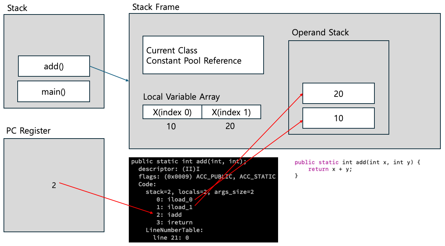Screen dimensions: 445x246
Task: Click the PC Register label
Action: [29, 131]
